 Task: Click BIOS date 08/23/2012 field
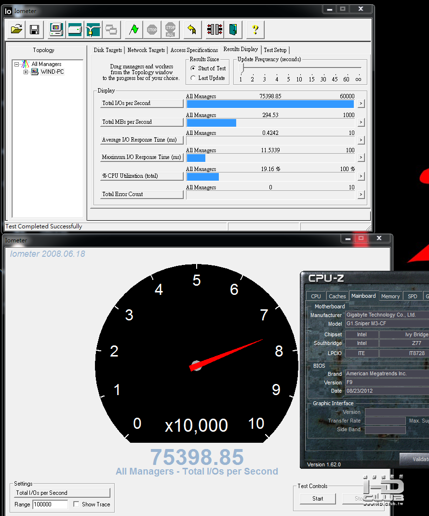pos(387,391)
